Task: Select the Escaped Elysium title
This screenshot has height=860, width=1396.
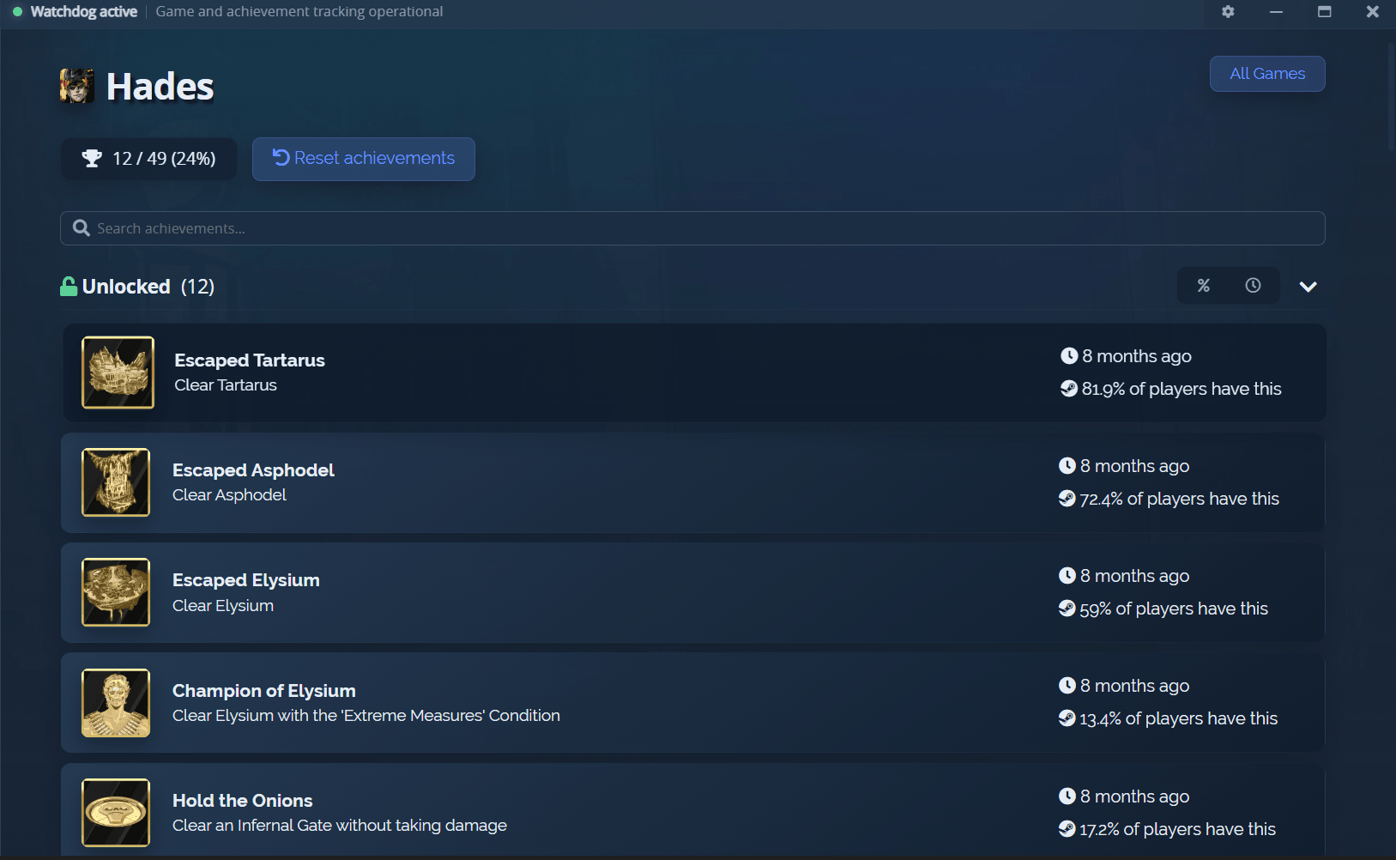Action: point(246,580)
